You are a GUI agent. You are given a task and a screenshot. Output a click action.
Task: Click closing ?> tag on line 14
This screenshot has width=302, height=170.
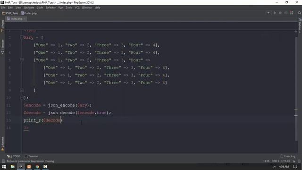click(x=26, y=128)
